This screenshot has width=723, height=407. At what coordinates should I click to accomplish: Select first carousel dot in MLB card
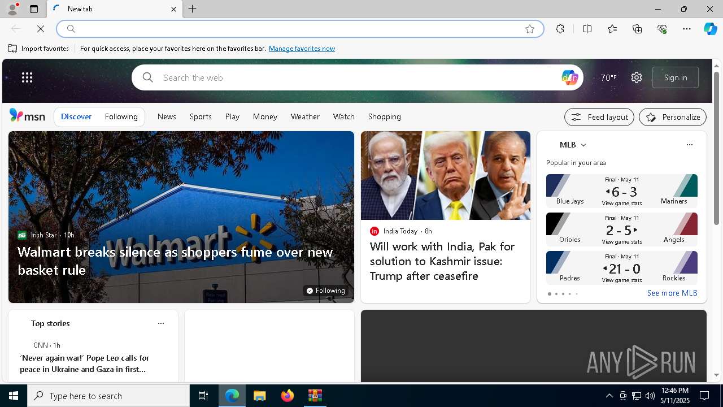point(550,294)
